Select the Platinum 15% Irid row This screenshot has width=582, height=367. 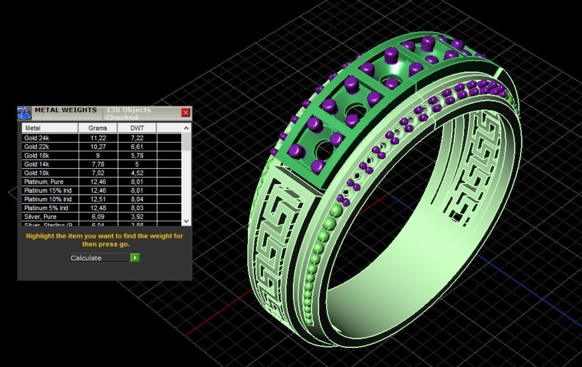(102, 191)
